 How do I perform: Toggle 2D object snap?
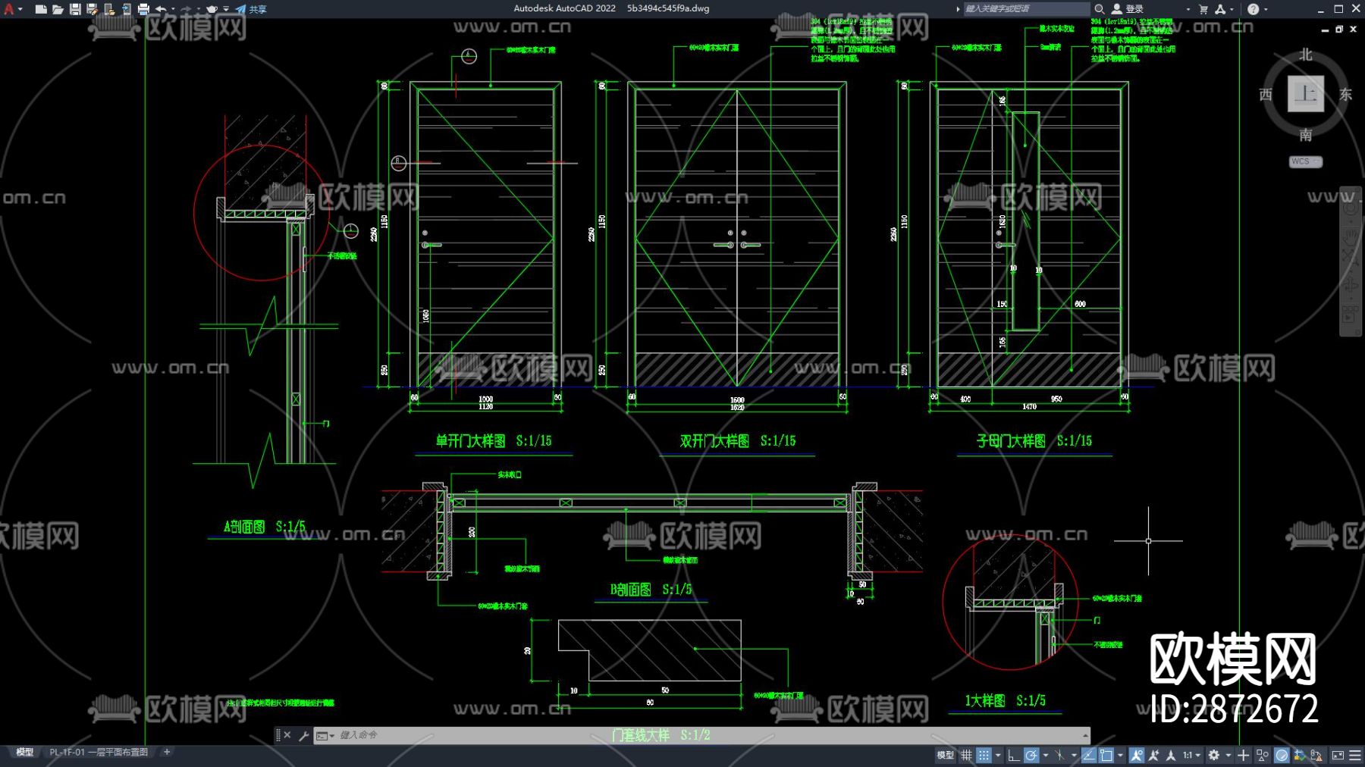[1106, 756]
